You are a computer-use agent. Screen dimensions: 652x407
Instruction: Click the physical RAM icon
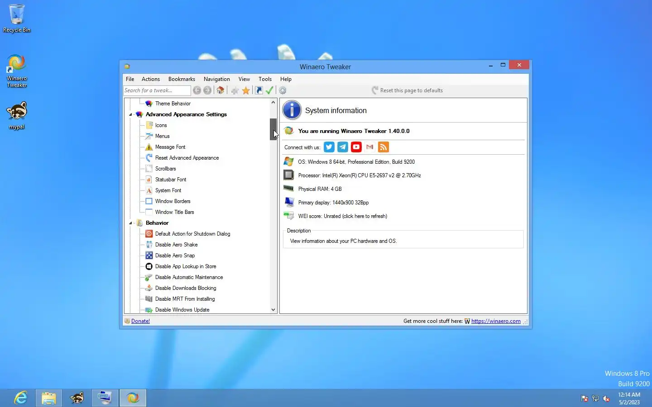(x=288, y=188)
